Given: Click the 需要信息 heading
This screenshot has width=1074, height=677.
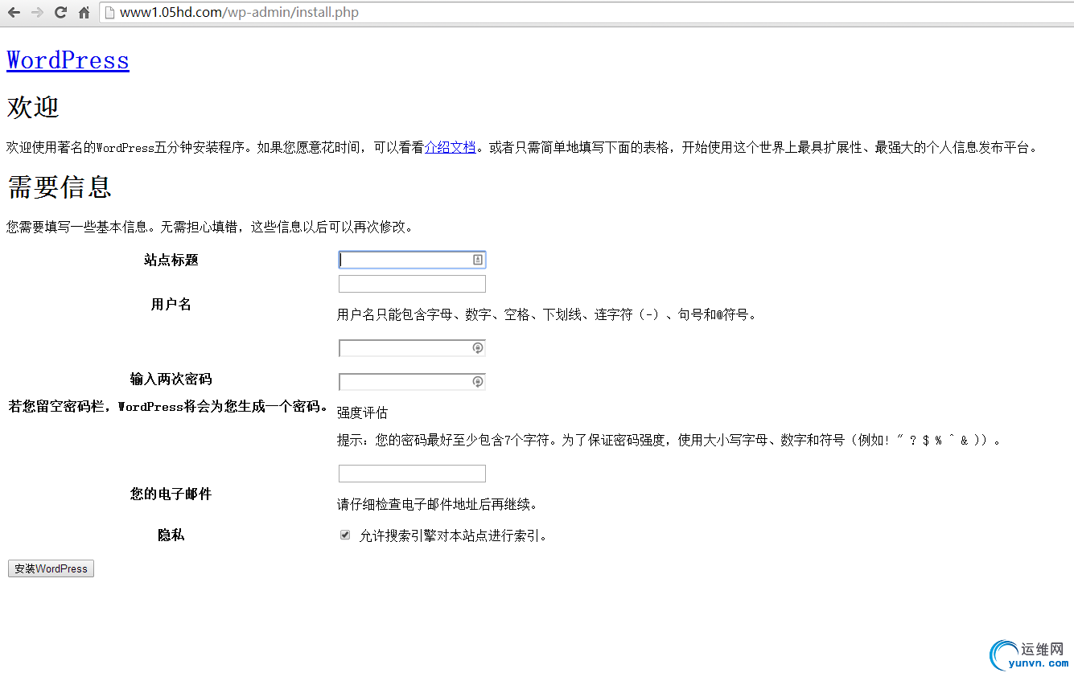Looking at the screenshot, I should 59,187.
